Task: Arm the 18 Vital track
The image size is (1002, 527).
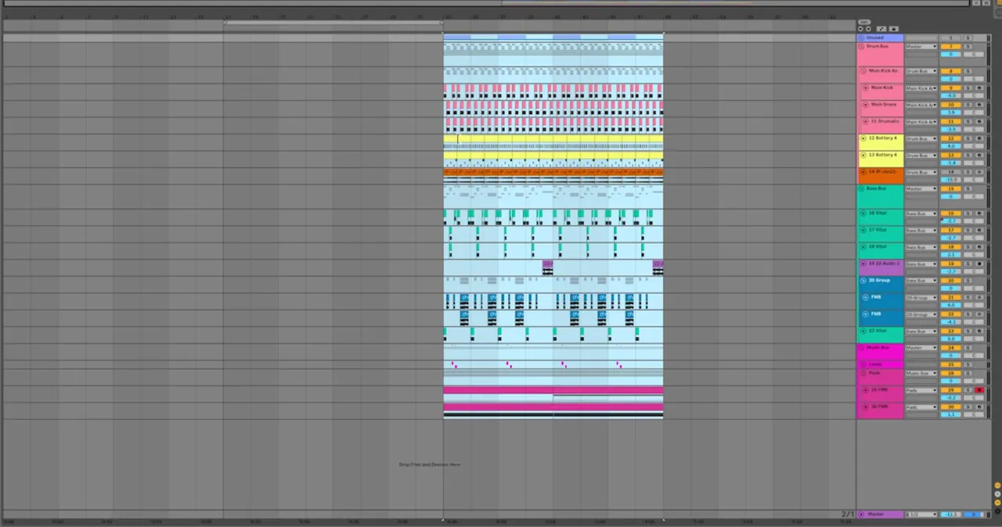Action: [979, 247]
